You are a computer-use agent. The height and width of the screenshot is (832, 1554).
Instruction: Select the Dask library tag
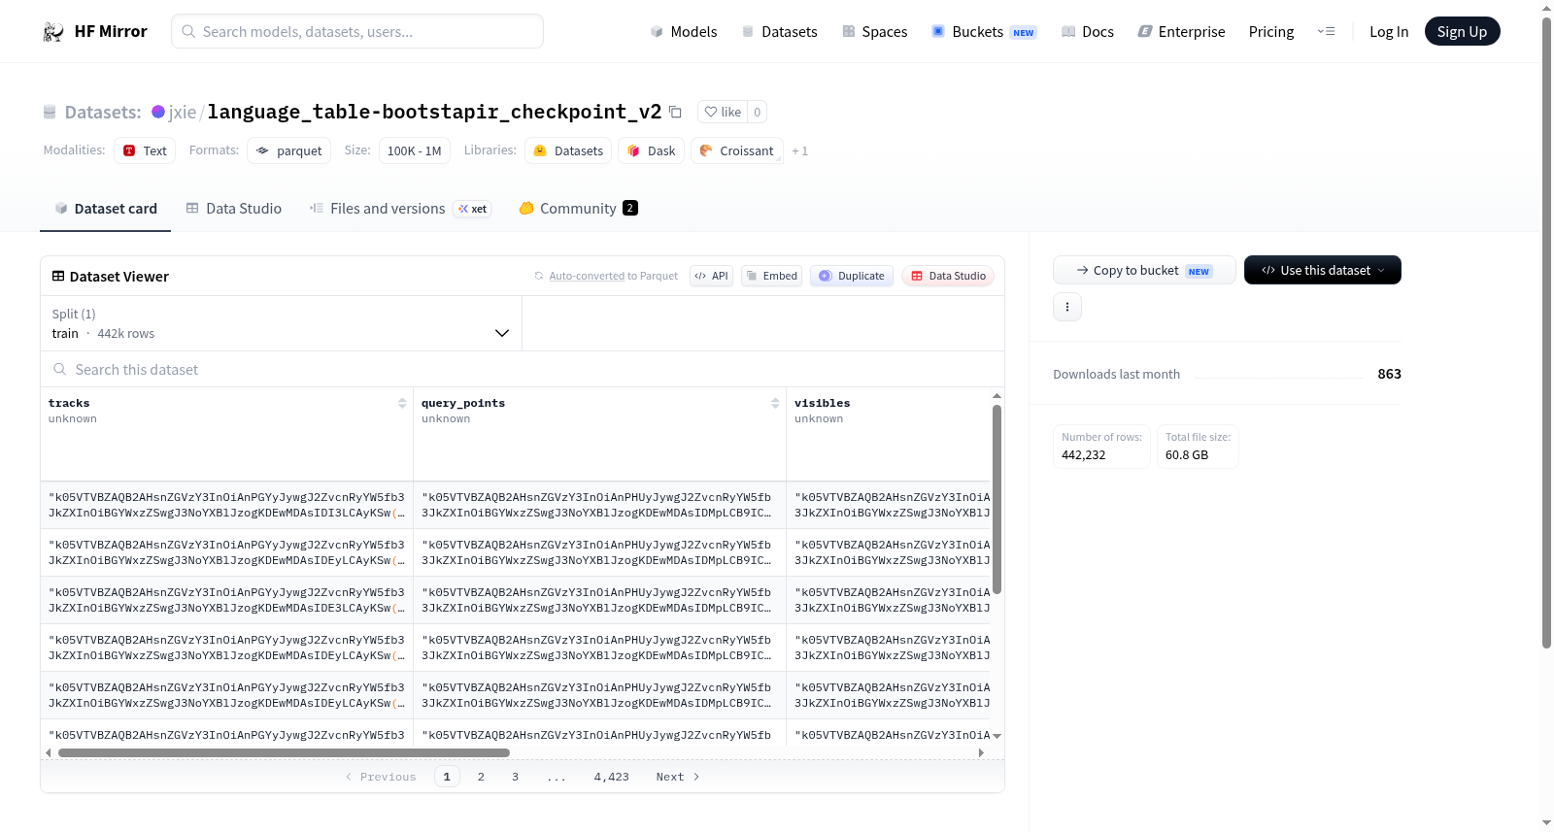651,150
